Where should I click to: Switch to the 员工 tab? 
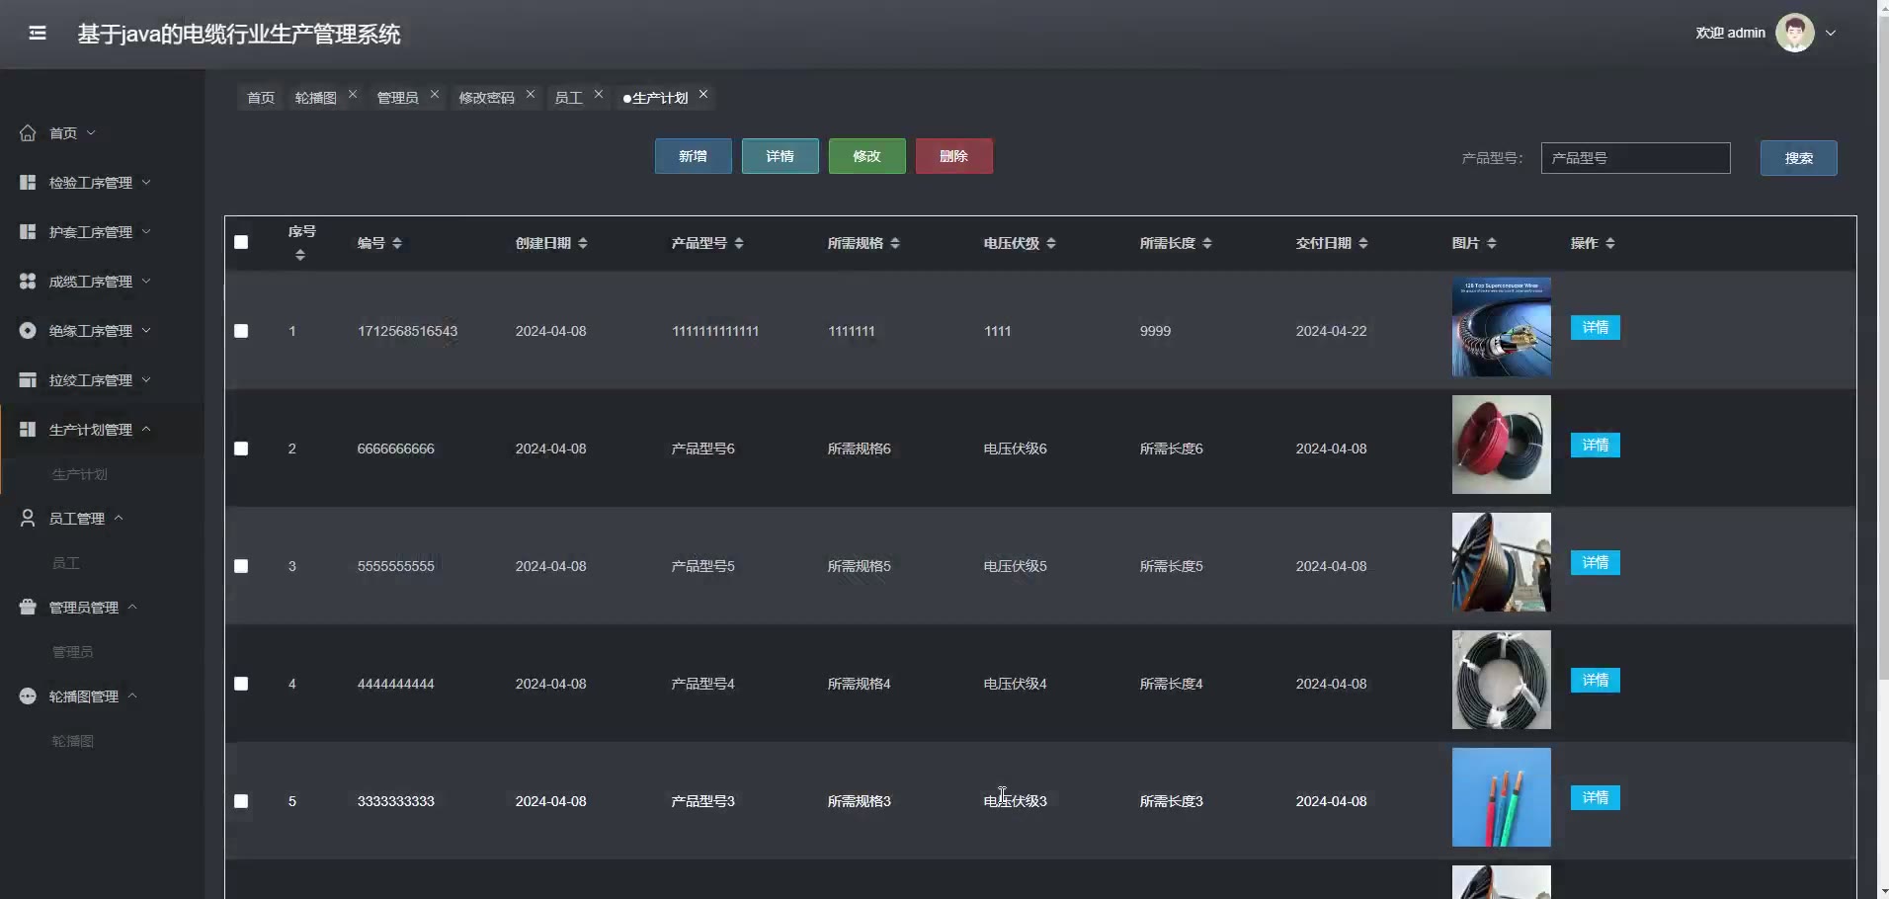pyautogui.click(x=568, y=98)
